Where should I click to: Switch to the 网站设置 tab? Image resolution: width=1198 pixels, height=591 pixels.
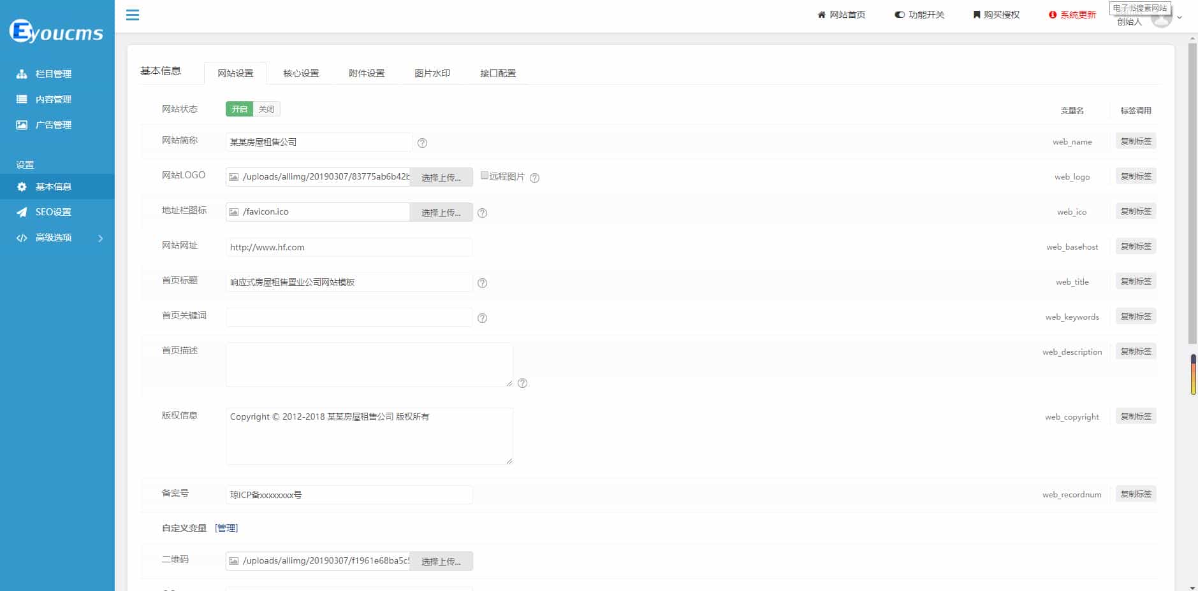pyautogui.click(x=235, y=73)
